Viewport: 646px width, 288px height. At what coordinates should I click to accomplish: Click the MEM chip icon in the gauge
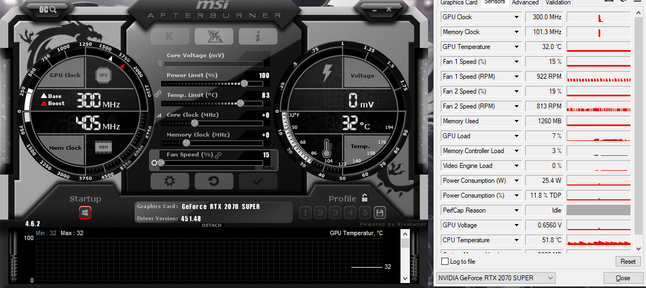click(x=103, y=147)
